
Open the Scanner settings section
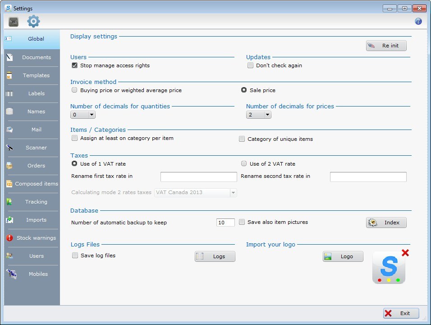[36, 148]
